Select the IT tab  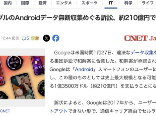[111, 3]
